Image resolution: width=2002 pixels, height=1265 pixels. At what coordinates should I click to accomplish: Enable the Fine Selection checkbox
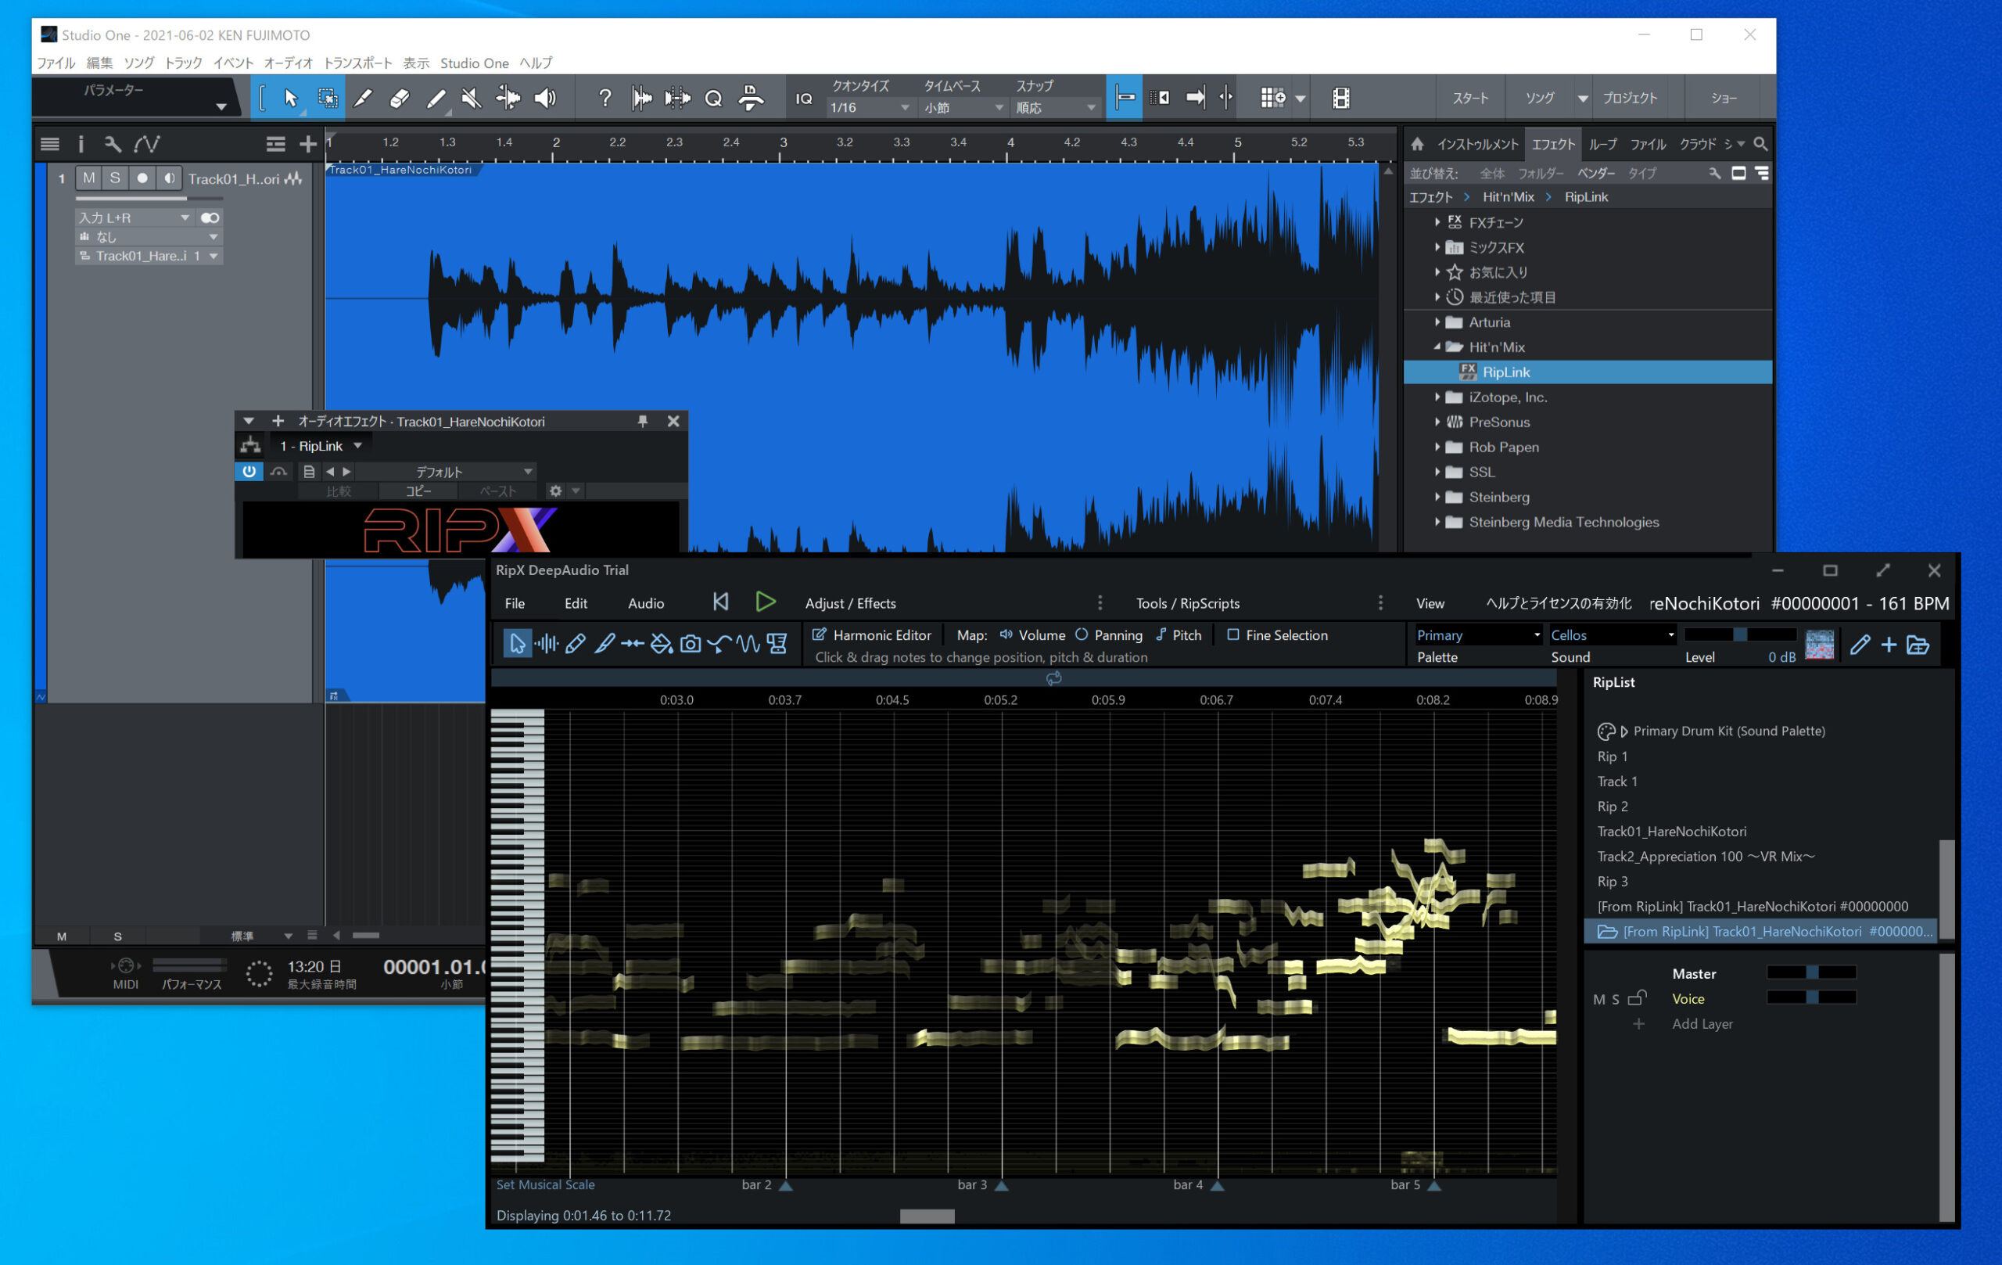pos(1233,634)
